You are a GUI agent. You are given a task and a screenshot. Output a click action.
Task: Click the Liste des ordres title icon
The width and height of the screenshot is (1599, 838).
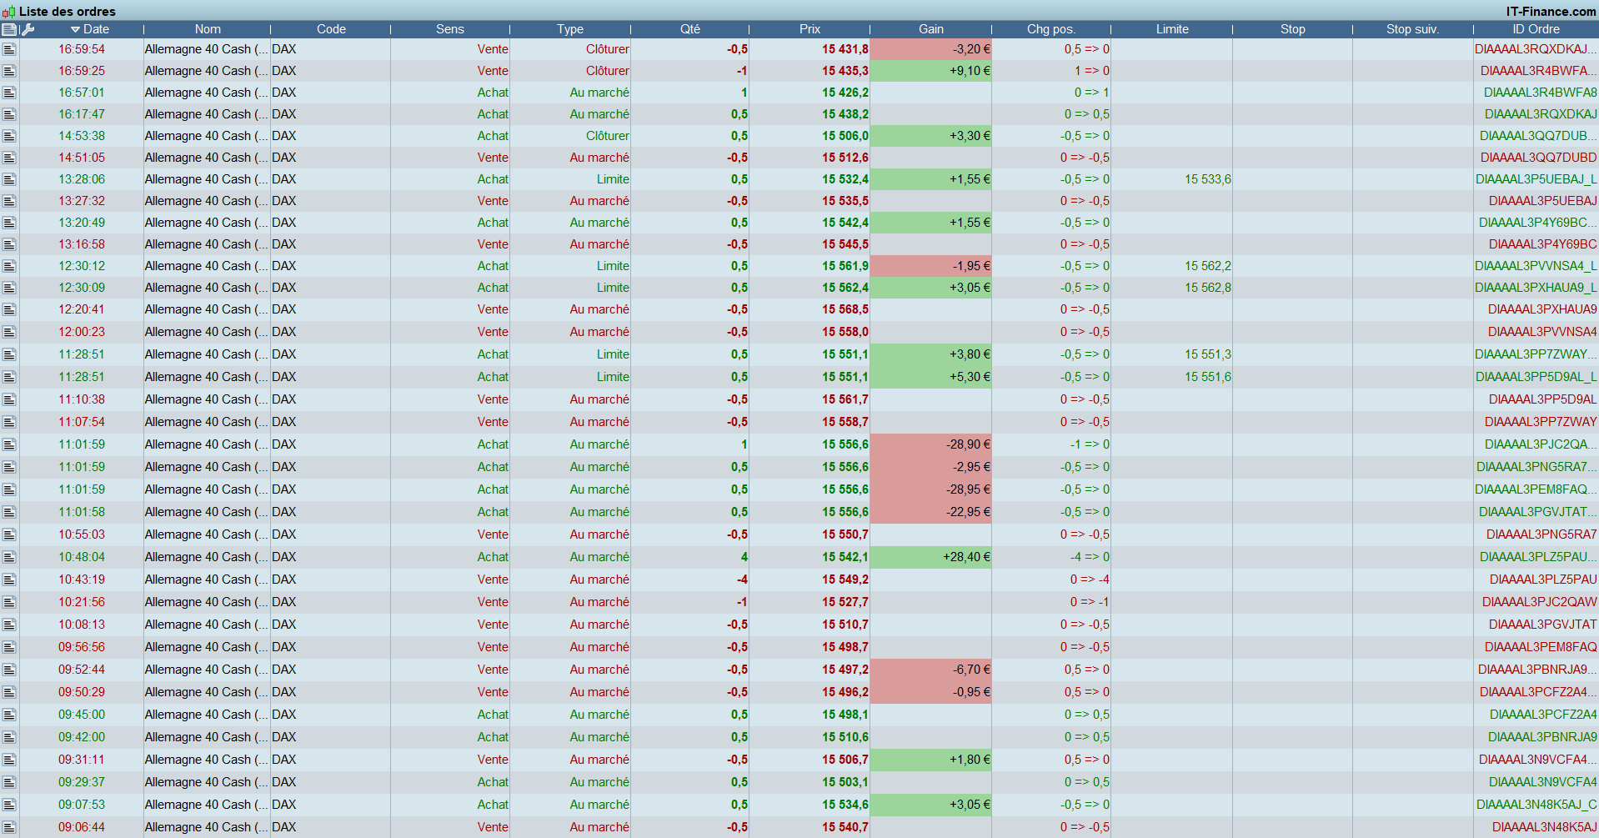click(8, 12)
